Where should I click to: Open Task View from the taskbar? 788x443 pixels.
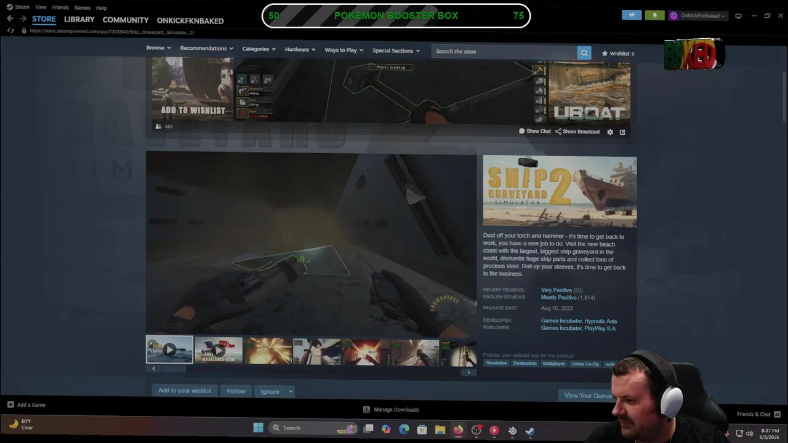point(368,428)
